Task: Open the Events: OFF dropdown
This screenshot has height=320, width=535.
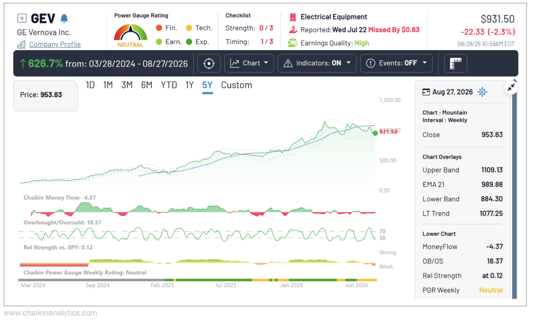Action: coord(397,63)
